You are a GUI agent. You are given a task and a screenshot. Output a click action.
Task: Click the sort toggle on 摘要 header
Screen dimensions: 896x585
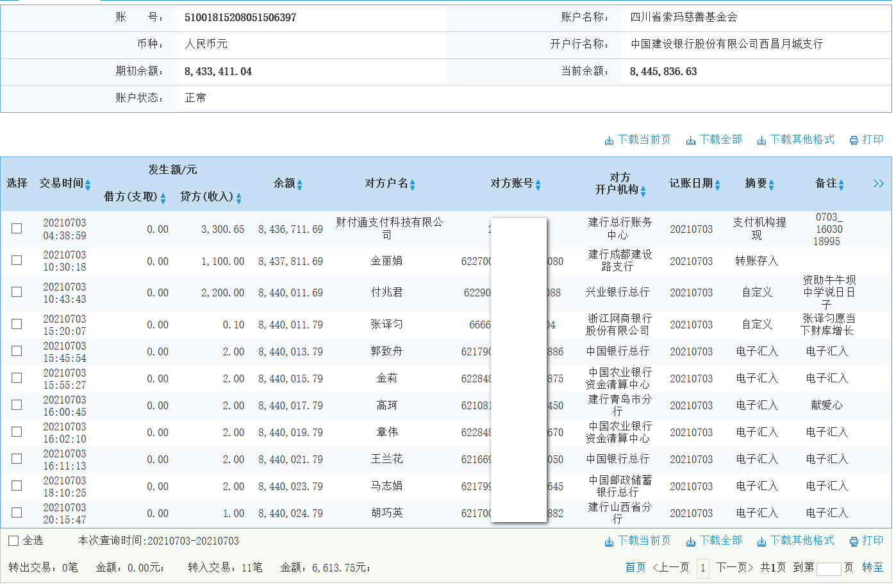773,183
